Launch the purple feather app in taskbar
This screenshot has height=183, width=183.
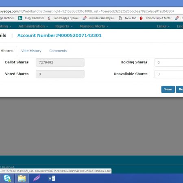point(37,178)
